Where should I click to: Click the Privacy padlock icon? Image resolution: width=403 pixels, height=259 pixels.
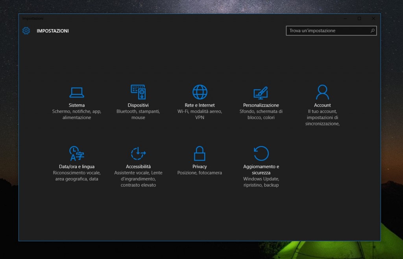[200, 153]
